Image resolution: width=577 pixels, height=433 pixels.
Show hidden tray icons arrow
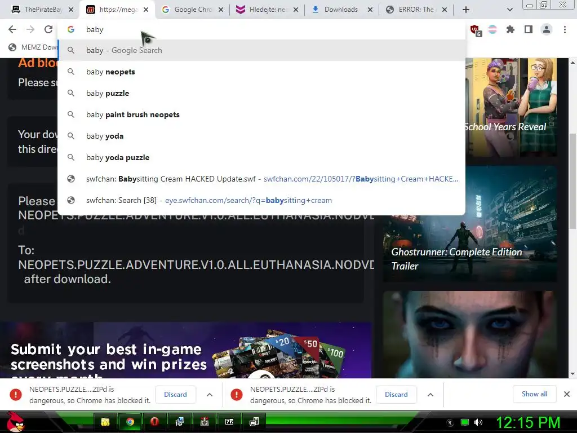pos(450,423)
